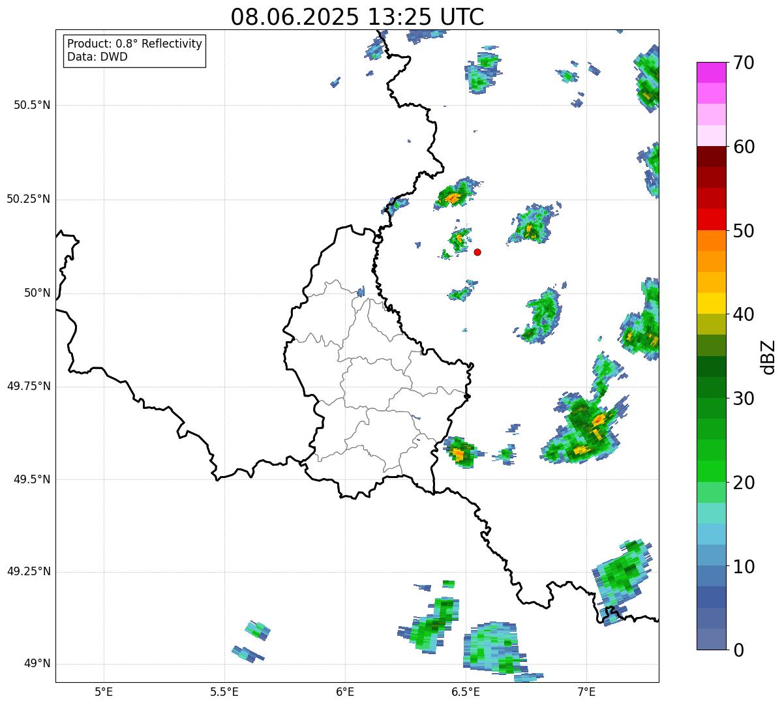Click the colorbar tick value 10

[x=744, y=567]
